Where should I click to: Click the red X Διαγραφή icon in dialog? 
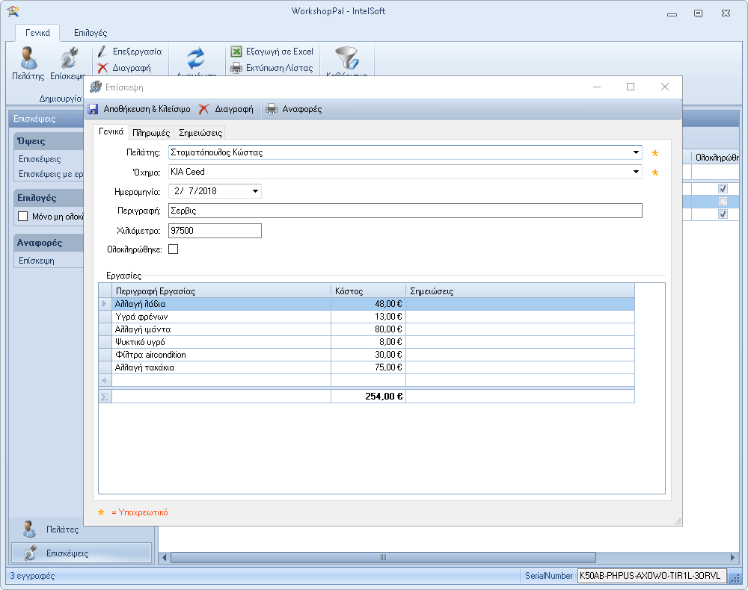click(204, 109)
